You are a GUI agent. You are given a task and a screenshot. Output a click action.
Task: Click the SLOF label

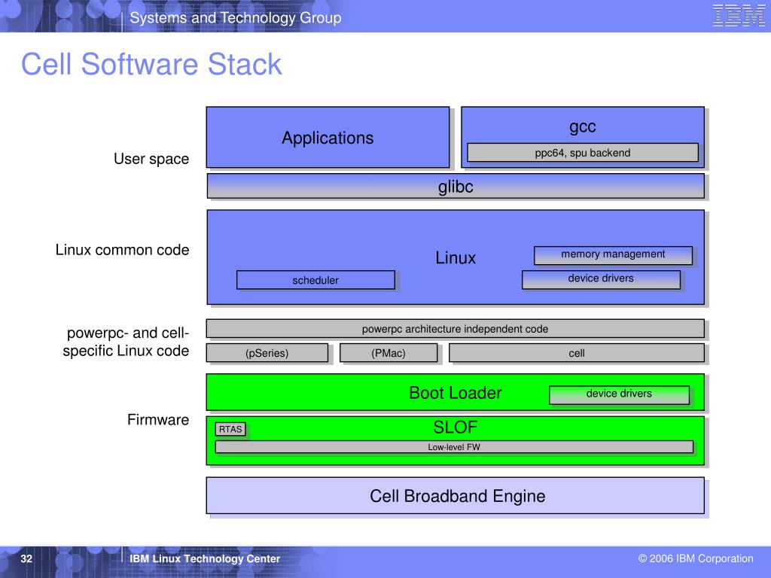click(456, 427)
